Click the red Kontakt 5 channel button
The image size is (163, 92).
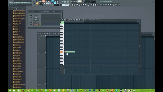[x=36, y=24]
